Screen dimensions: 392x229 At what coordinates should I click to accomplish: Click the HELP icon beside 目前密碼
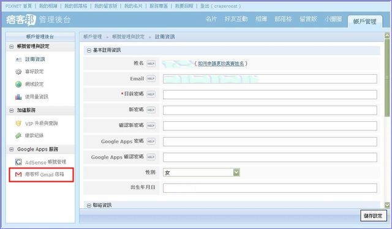pyautogui.click(x=151, y=94)
